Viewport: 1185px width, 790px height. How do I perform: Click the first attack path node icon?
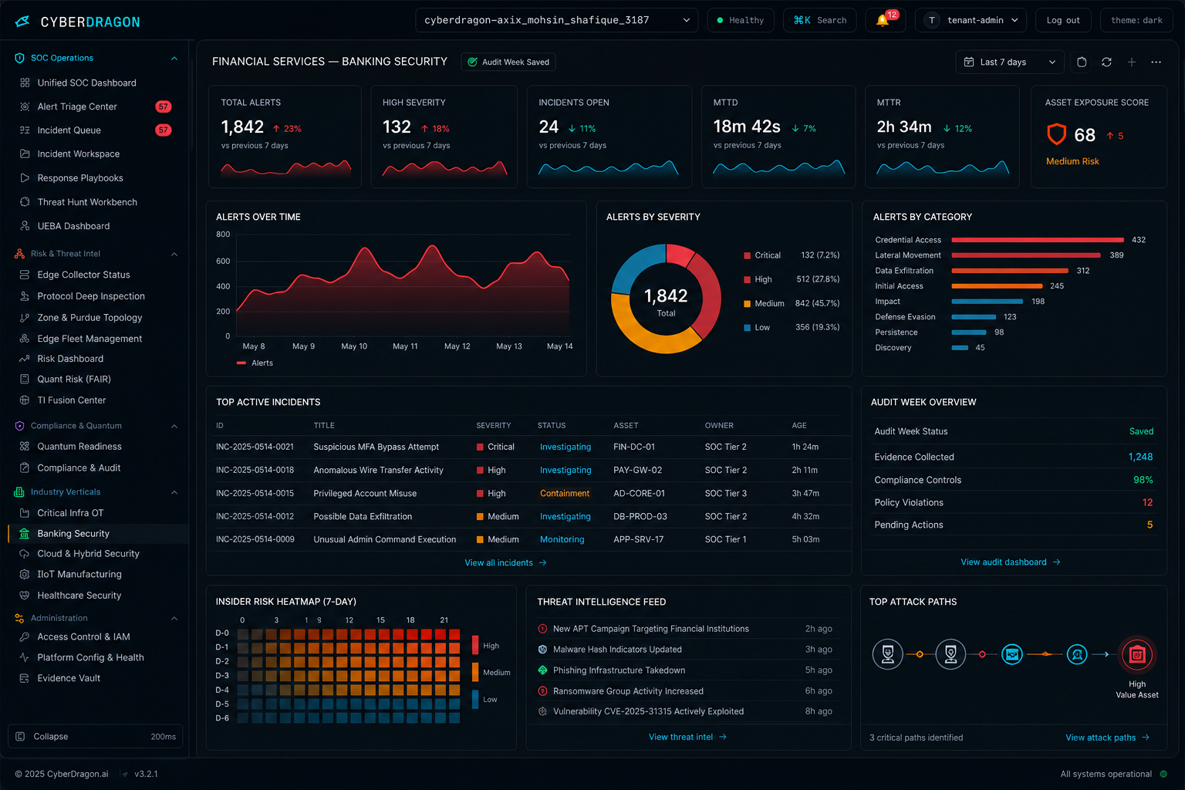(x=888, y=654)
